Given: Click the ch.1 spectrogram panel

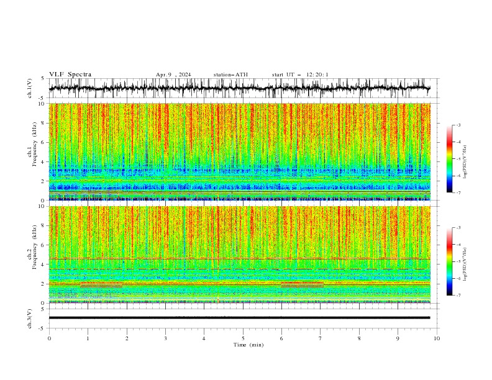Looking at the screenshot, I should (239, 152).
